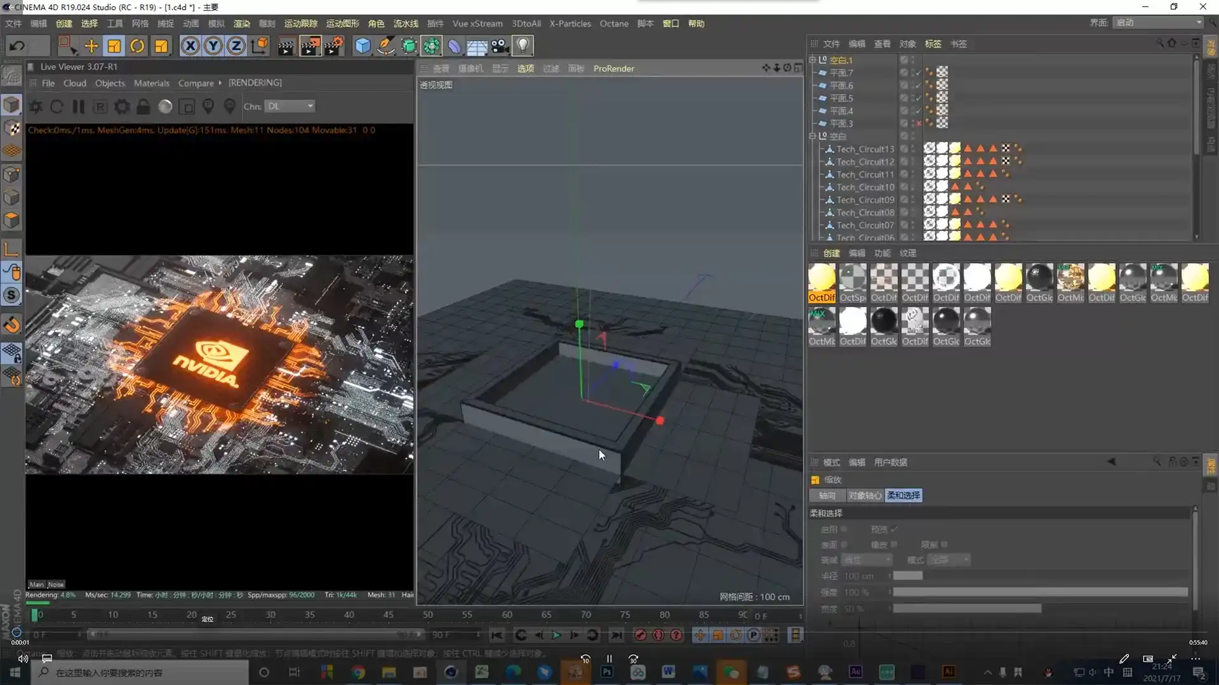Lock the render resolution in Live Viewer

click(x=143, y=106)
